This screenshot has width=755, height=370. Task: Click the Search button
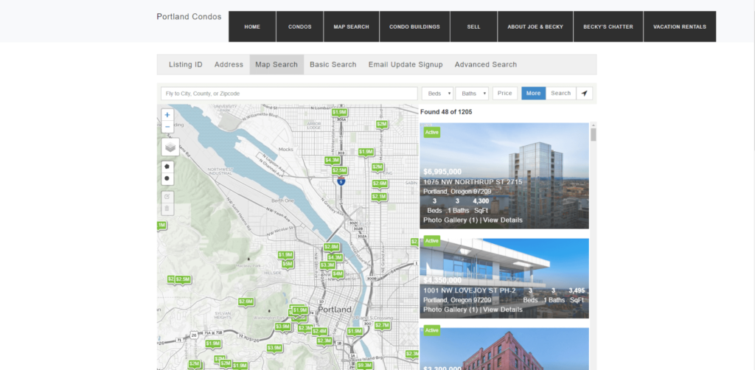[561, 94]
